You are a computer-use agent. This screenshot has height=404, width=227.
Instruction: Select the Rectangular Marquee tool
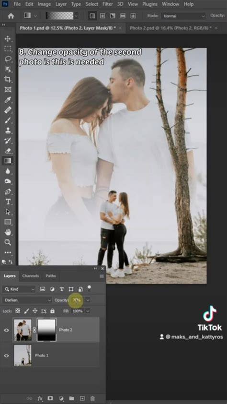(8, 49)
